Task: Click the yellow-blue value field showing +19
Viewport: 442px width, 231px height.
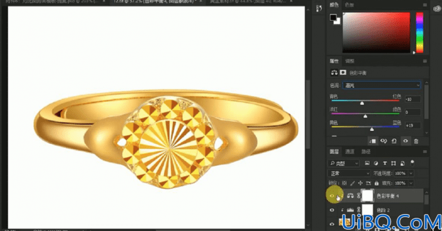Action: point(413,126)
